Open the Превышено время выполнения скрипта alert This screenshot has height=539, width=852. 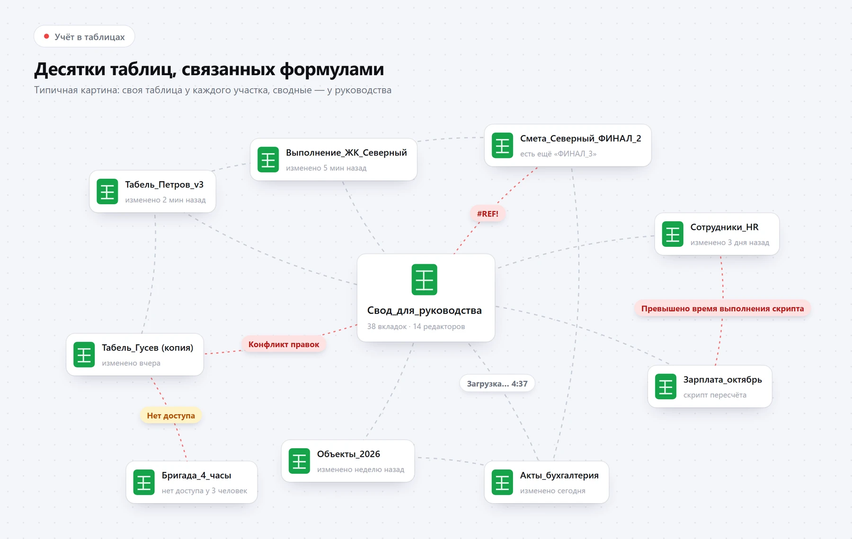pyautogui.click(x=722, y=309)
